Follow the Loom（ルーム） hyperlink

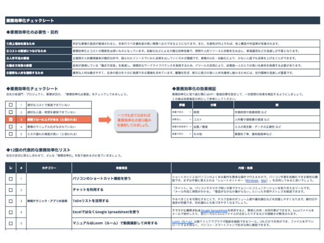coord(182,222)
